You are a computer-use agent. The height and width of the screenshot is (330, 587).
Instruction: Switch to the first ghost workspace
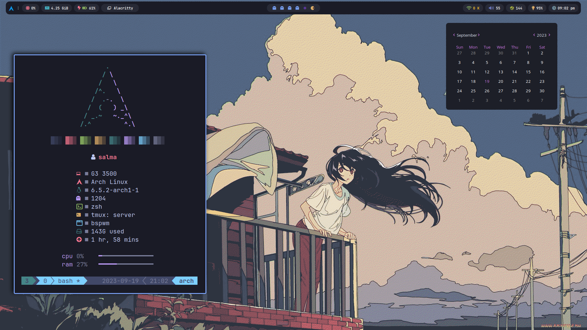pyautogui.click(x=274, y=8)
